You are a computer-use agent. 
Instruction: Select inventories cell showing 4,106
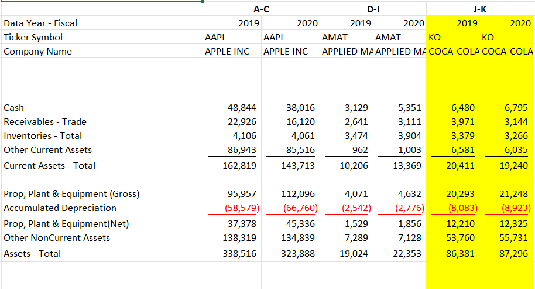tap(232, 135)
